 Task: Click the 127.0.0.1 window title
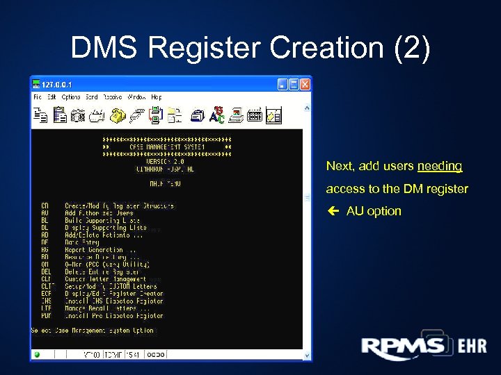point(57,85)
